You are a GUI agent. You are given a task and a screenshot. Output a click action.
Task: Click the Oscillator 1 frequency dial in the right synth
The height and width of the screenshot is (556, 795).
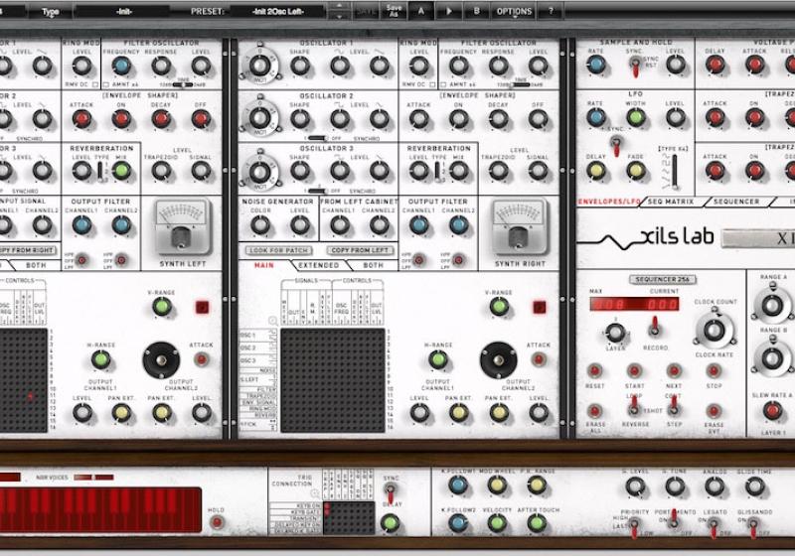coord(259,66)
